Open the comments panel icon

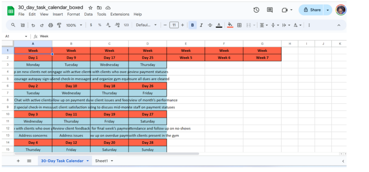270,10
